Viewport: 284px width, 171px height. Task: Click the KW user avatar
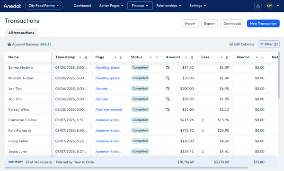(269, 6)
